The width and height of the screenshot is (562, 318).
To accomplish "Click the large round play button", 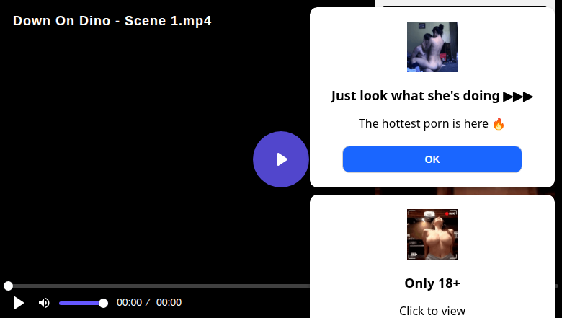I will (x=281, y=159).
